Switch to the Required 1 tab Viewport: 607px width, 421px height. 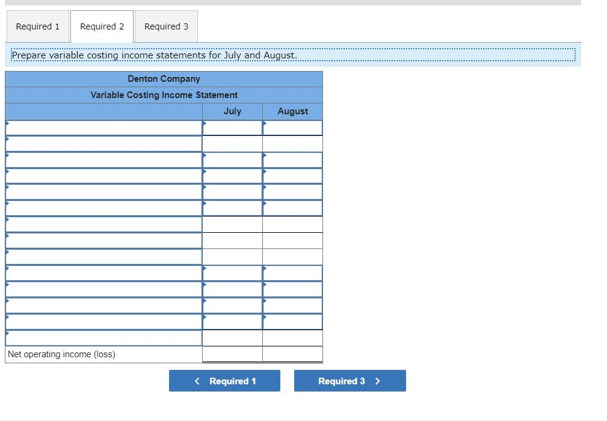click(37, 26)
